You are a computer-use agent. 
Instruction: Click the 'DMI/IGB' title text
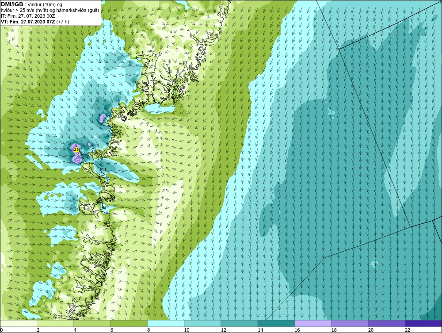[x=12, y=4]
